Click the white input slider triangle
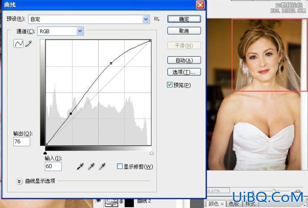The image size is (308, 208). click(151, 153)
